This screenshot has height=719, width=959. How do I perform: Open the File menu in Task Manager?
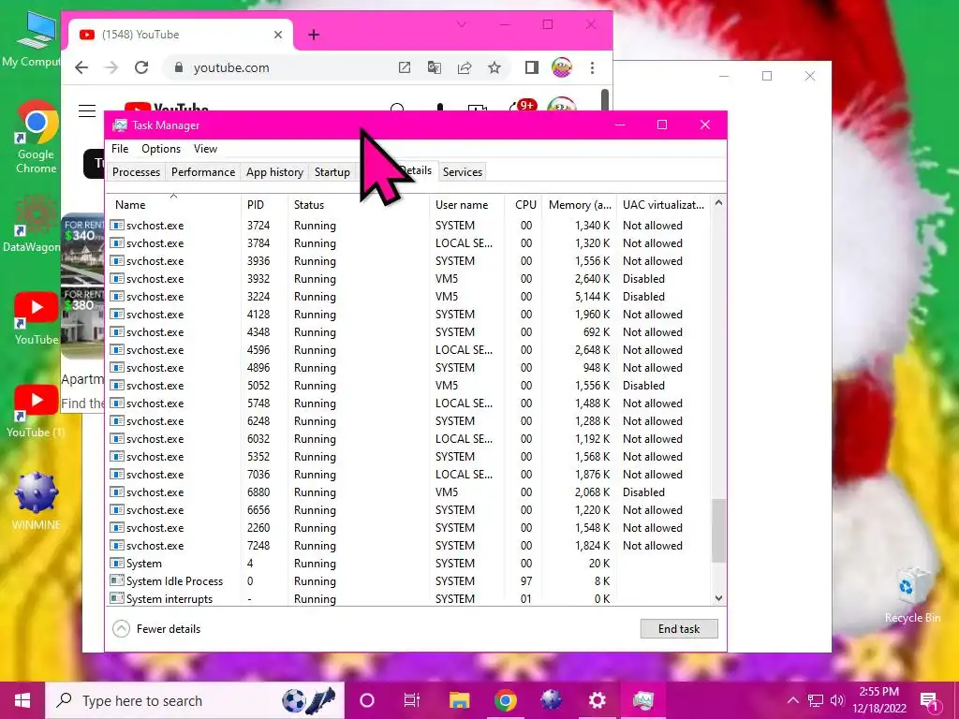120,149
